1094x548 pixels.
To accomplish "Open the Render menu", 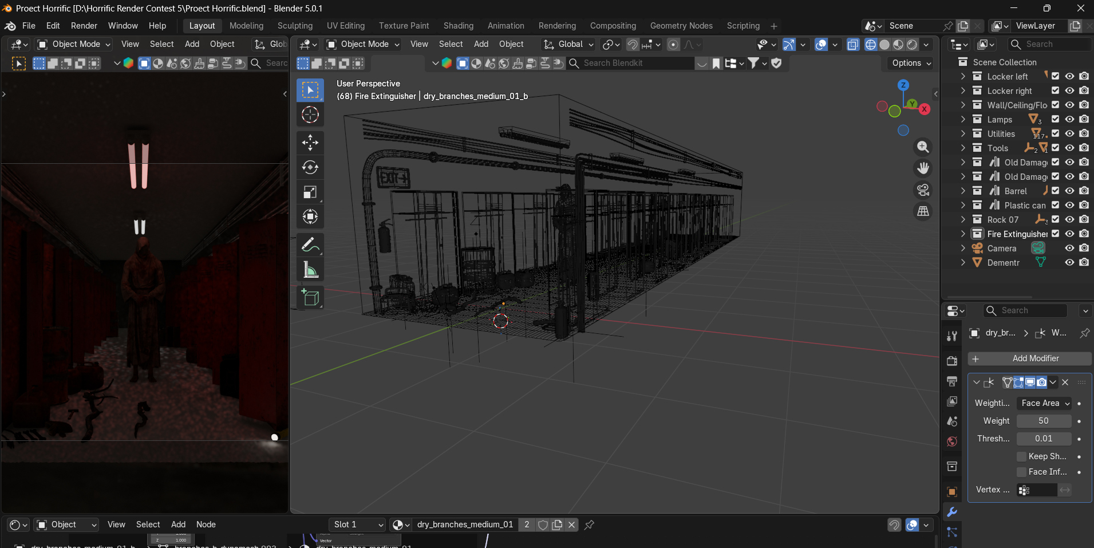I will [x=84, y=26].
